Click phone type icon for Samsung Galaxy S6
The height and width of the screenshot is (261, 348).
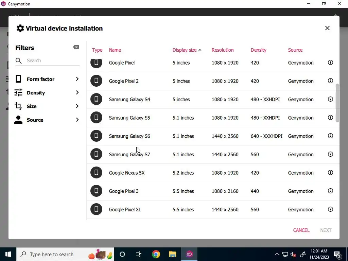(x=96, y=136)
